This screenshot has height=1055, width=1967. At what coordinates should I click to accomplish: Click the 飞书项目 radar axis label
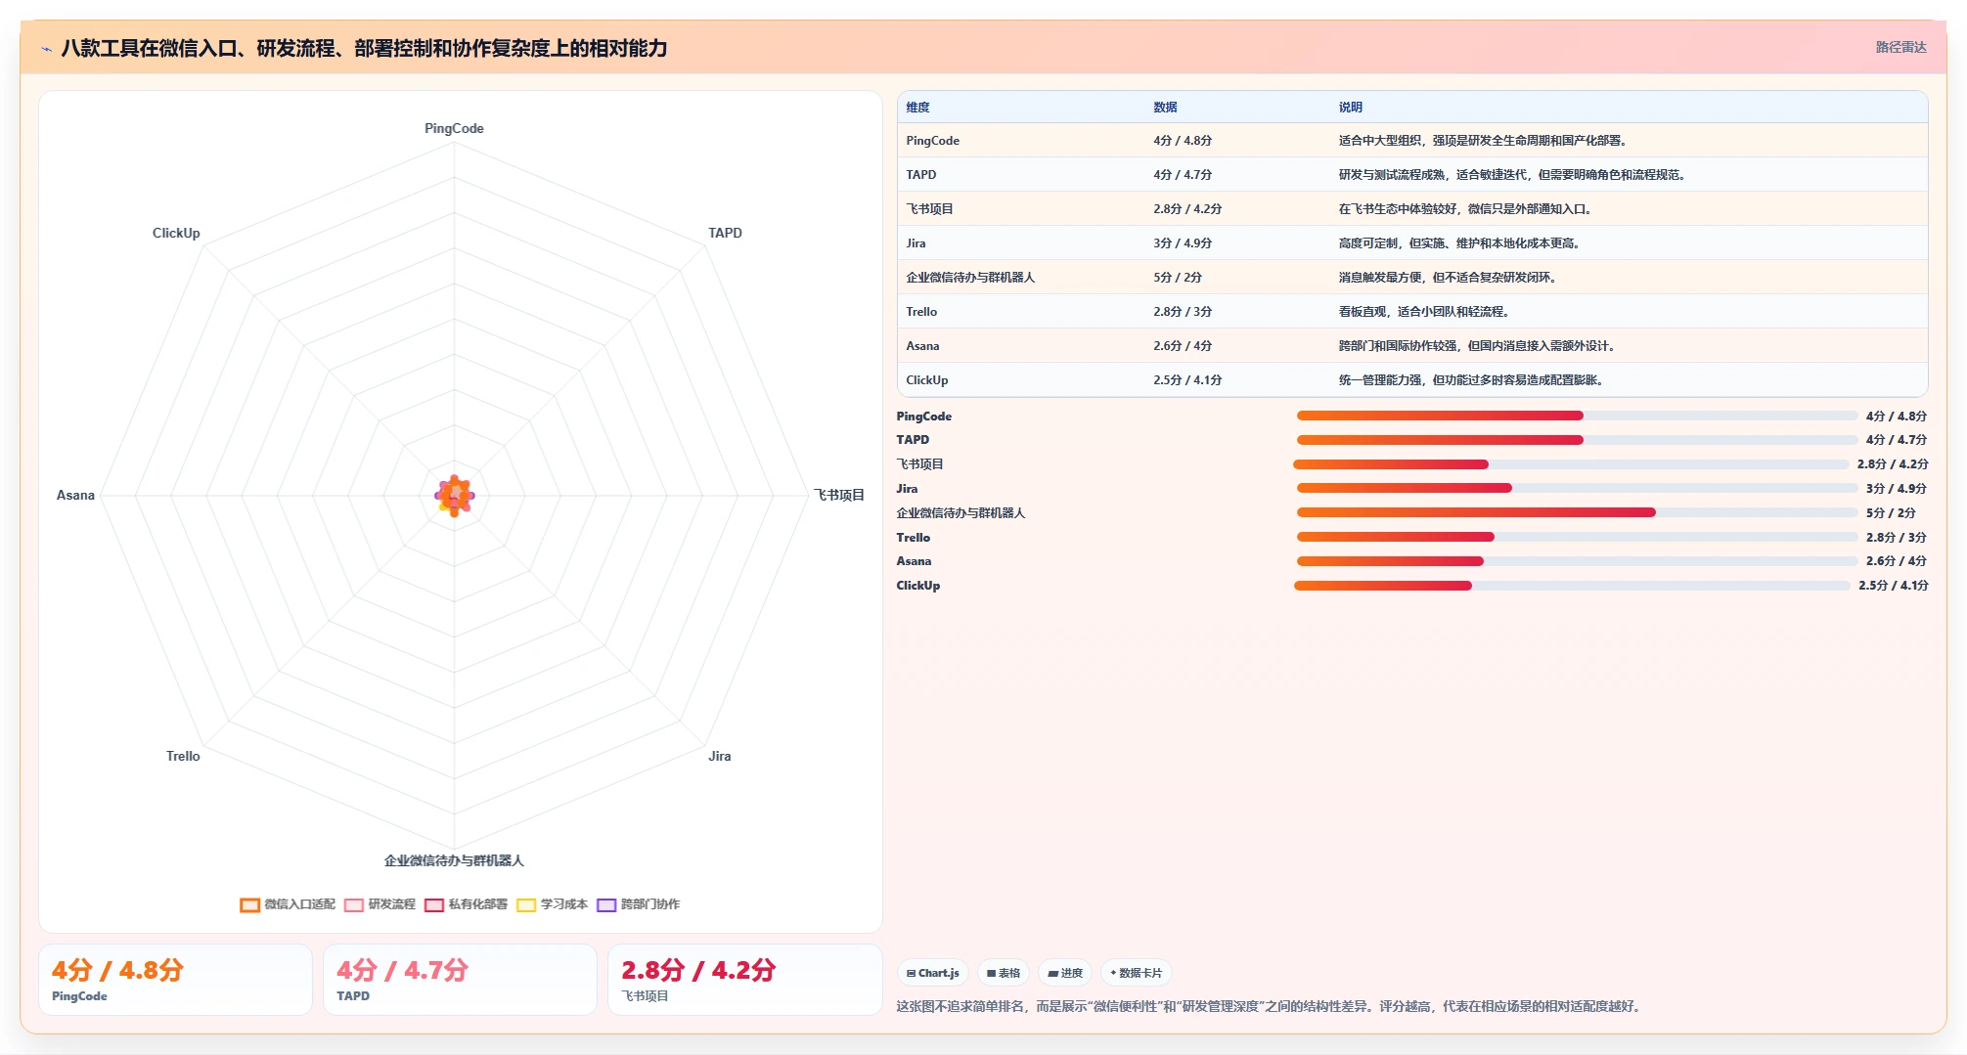click(x=839, y=495)
